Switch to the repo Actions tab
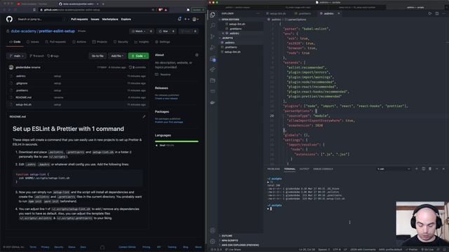 79,42
